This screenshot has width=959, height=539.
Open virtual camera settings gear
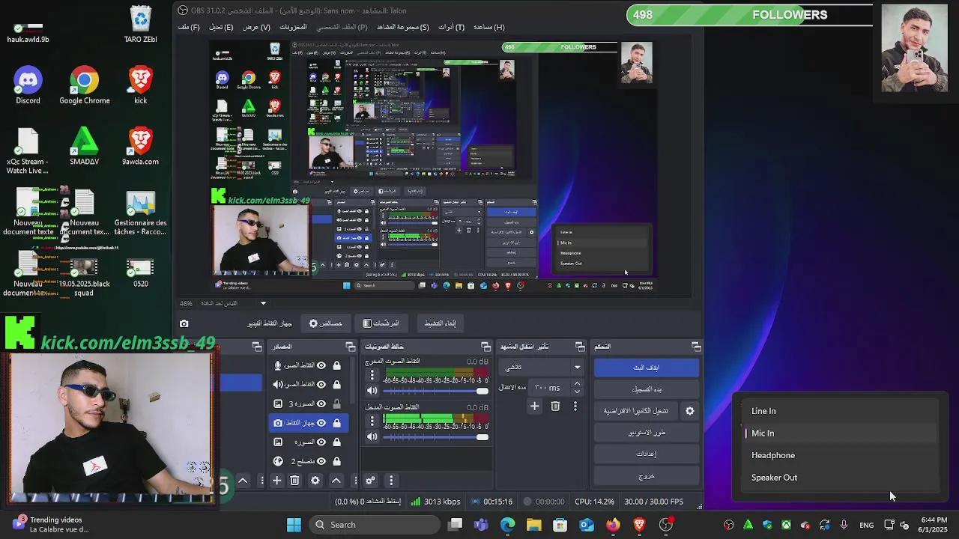pyautogui.click(x=690, y=411)
